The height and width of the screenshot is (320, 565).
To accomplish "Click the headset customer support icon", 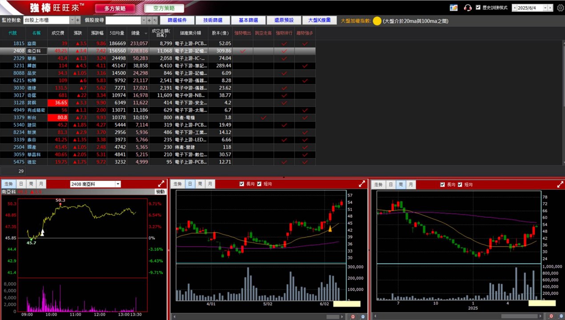I will tap(468, 8).
